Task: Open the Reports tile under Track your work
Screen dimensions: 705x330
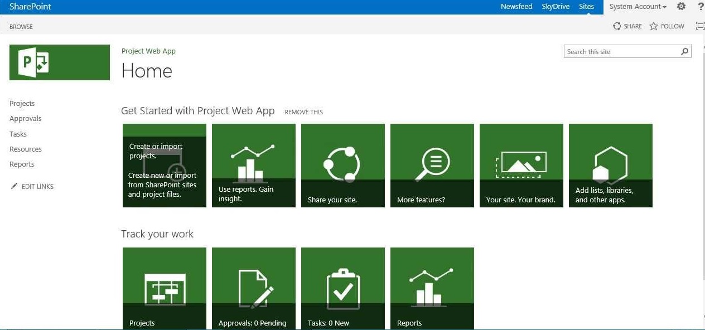Action: pos(432,288)
